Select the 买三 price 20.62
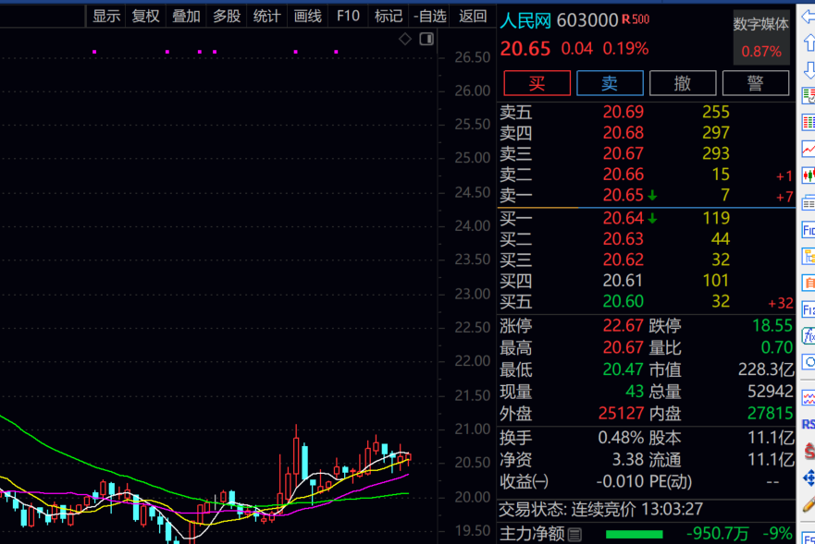This screenshot has height=544, width=815. click(624, 260)
